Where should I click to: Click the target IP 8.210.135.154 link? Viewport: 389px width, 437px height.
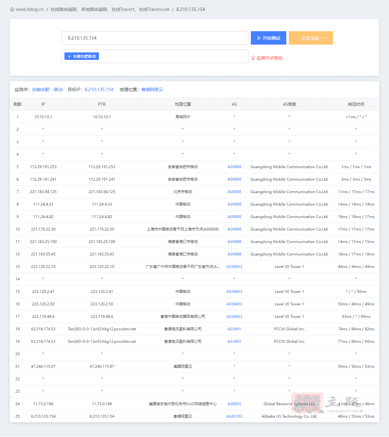click(99, 90)
